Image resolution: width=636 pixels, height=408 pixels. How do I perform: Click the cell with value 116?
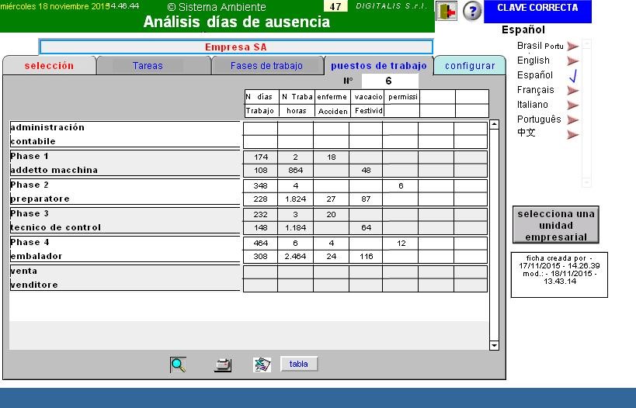pos(366,257)
